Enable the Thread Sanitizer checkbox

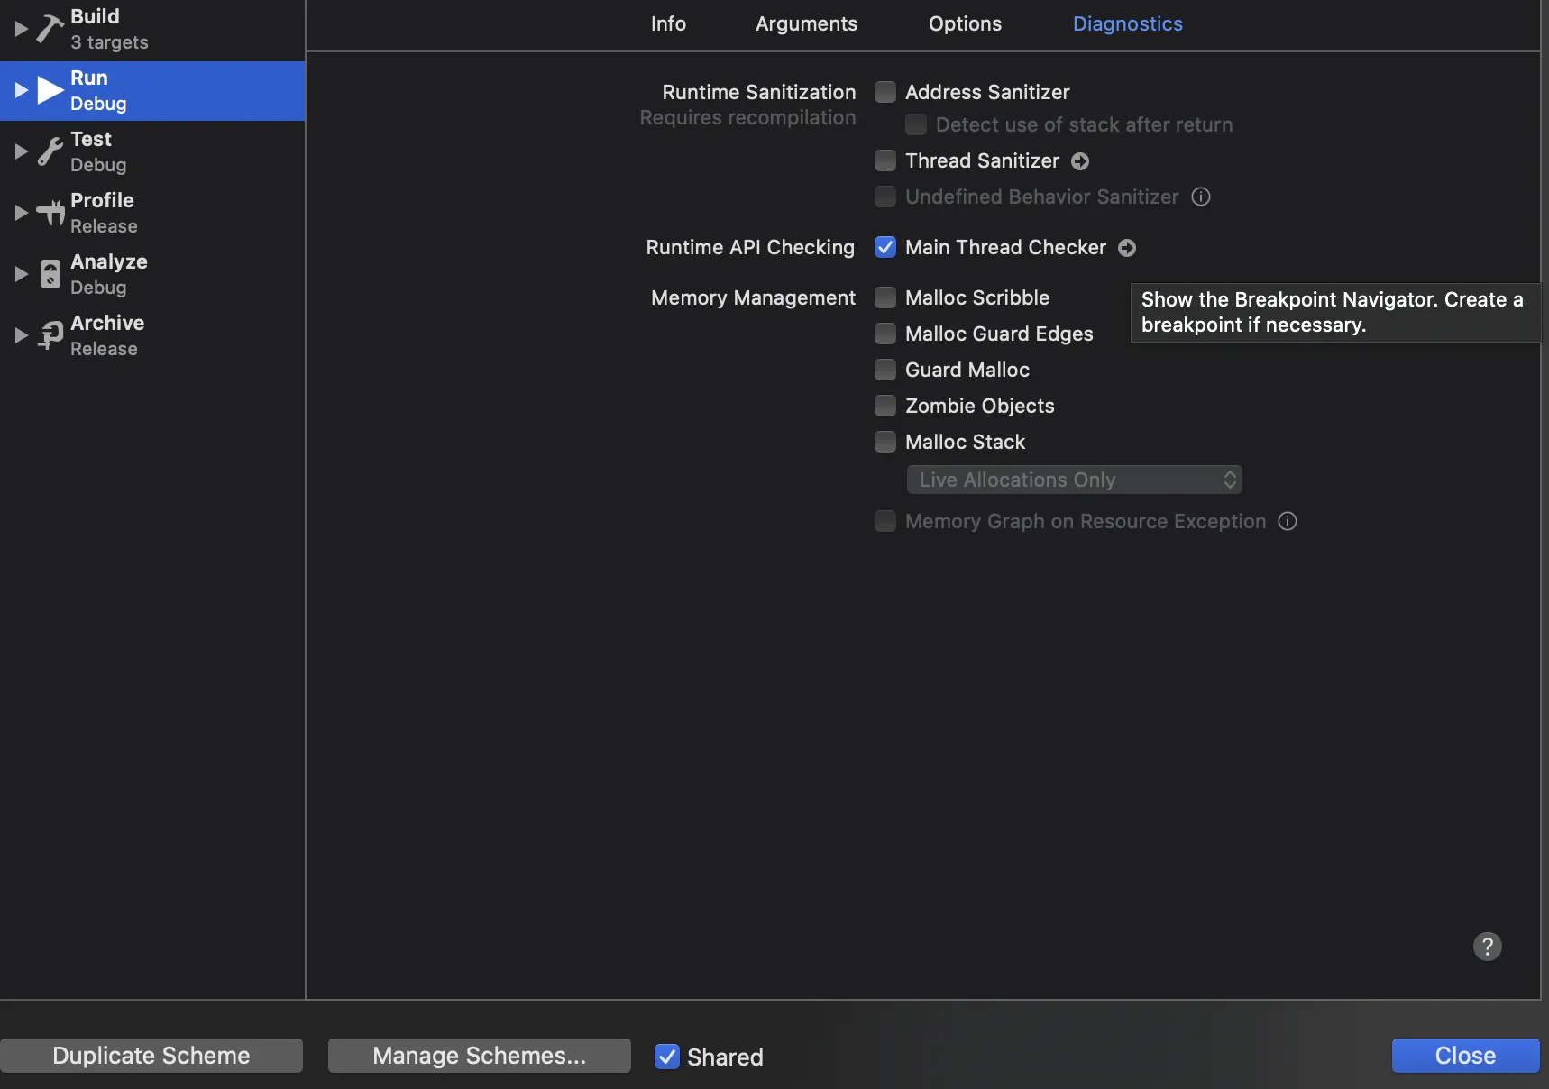(x=885, y=160)
